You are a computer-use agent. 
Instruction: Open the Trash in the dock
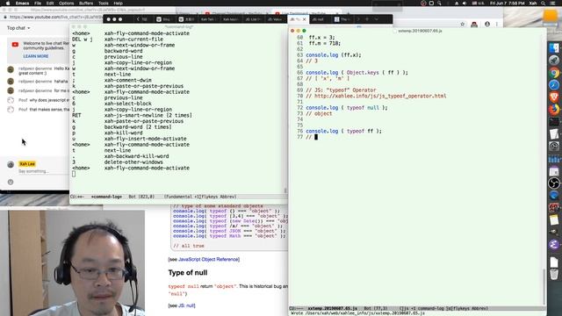point(554,275)
